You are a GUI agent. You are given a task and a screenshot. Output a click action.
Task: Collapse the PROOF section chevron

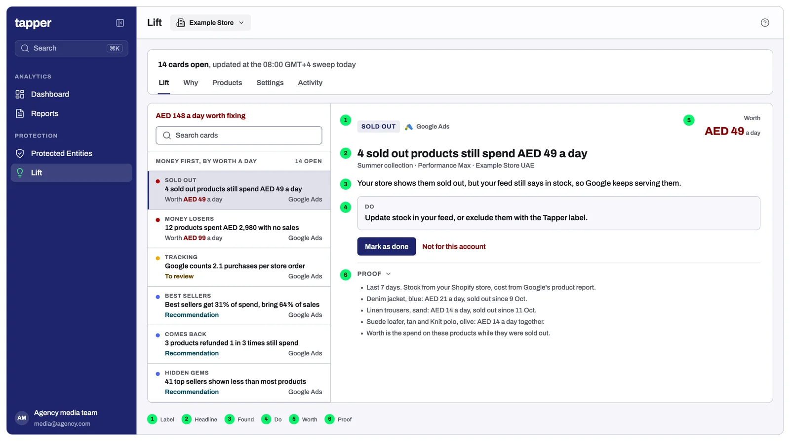[x=388, y=274]
